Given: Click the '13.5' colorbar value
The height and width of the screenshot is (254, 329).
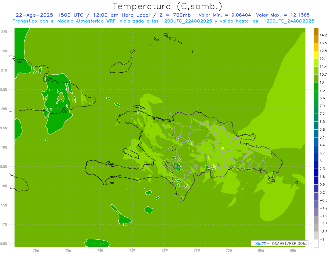Looking at the screenshot, I should tap(323, 43).
